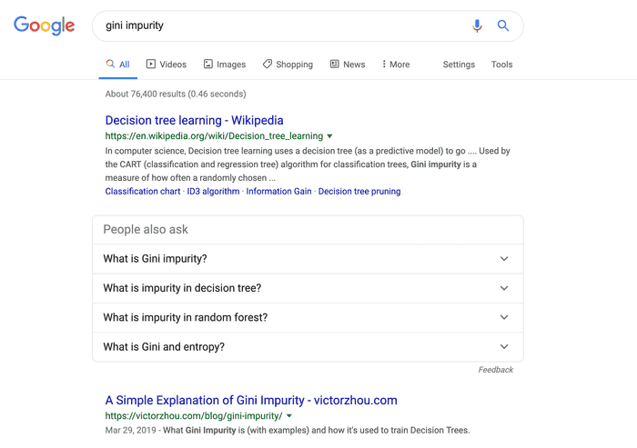Start voice search with microphone icon

pos(477,26)
